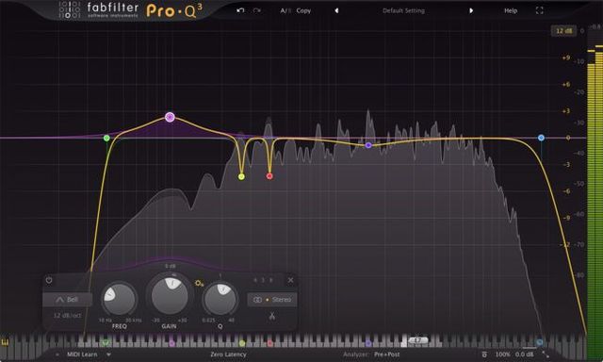The width and height of the screenshot is (603, 362).
Task: Select next band with right chevron
Action: pos(271,280)
